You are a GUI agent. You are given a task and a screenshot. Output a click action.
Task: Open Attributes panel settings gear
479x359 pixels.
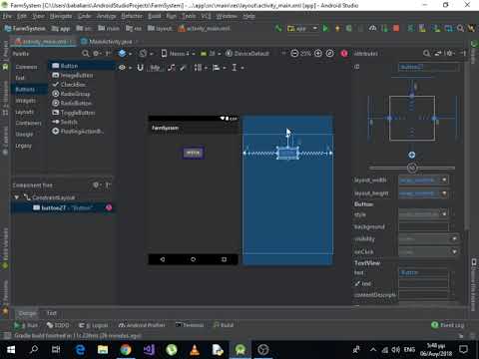pos(449,53)
